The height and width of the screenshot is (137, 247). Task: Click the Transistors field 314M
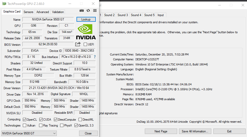pyautogui.click(x=67, y=38)
